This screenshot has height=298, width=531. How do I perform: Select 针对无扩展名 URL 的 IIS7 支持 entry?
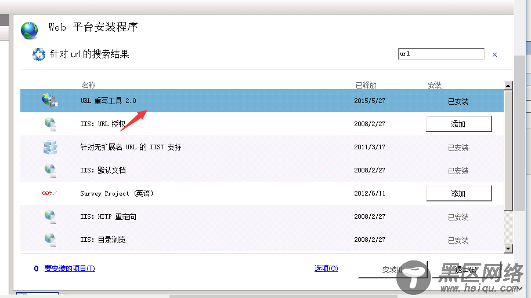point(262,147)
